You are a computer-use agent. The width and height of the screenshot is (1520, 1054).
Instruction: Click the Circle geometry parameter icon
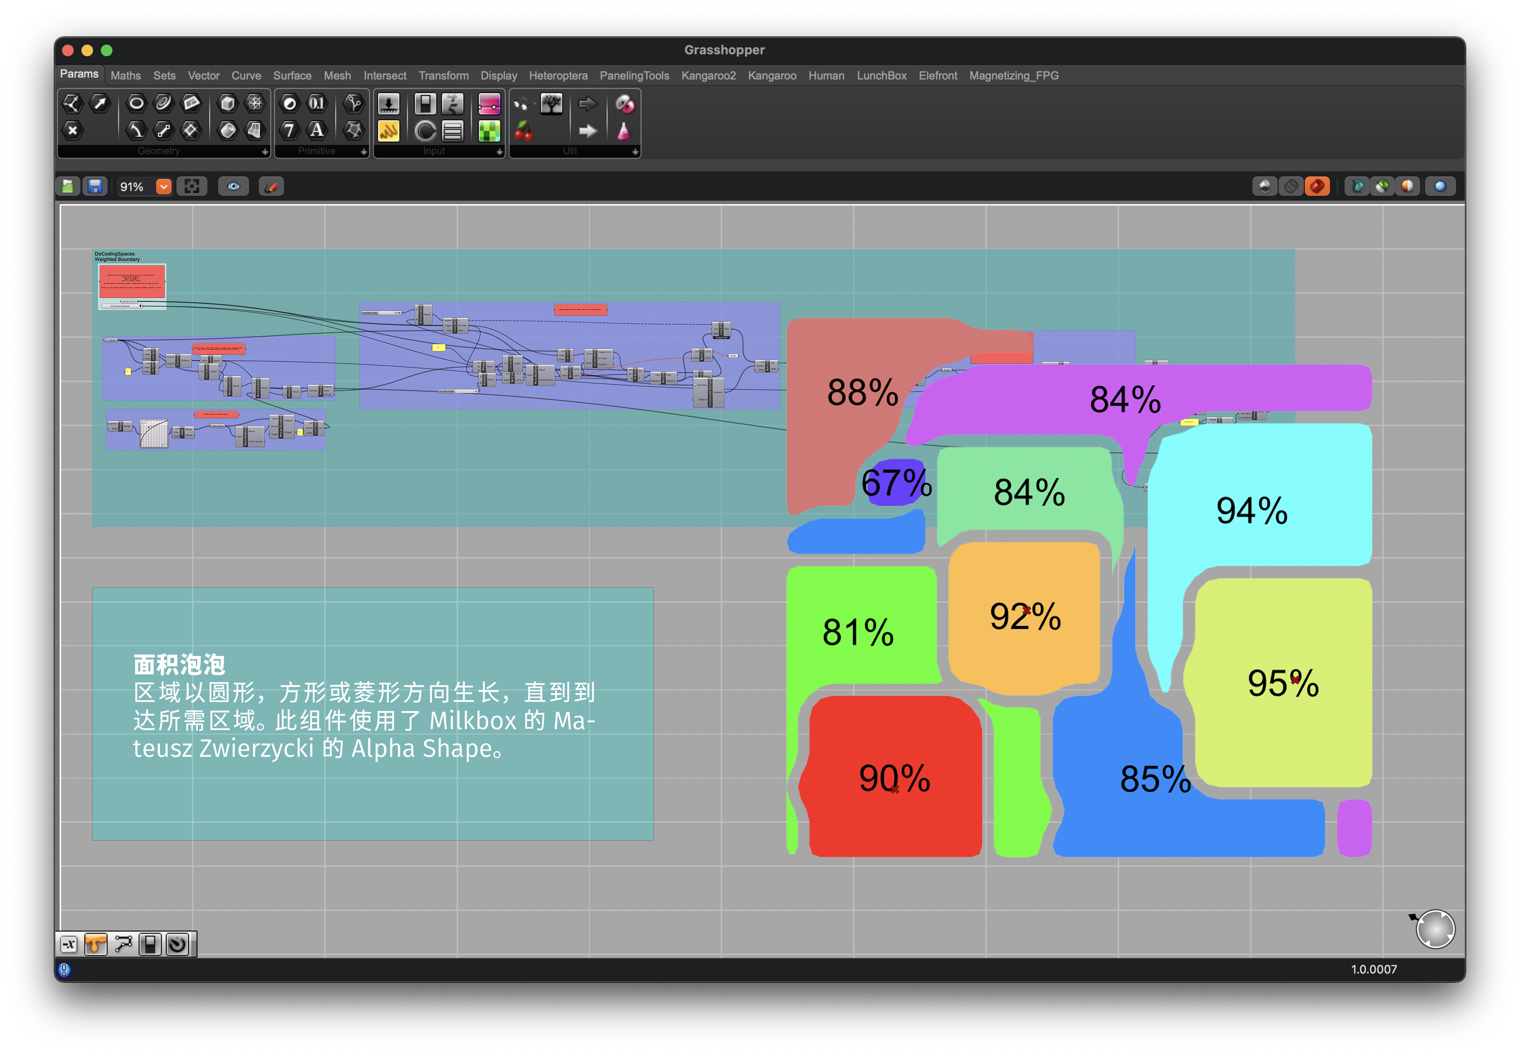(136, 103)
